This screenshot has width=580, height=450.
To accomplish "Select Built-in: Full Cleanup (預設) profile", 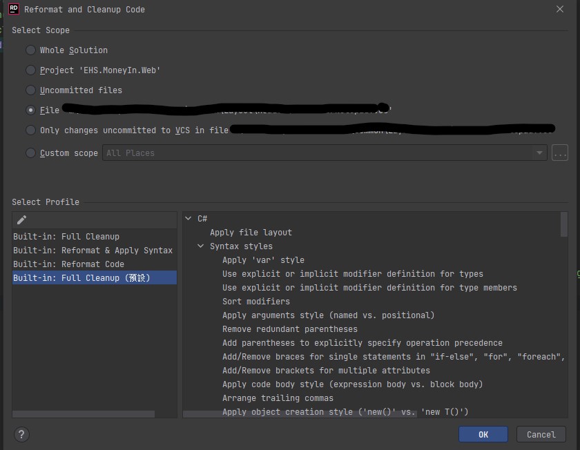I will (x=95, y=277).
